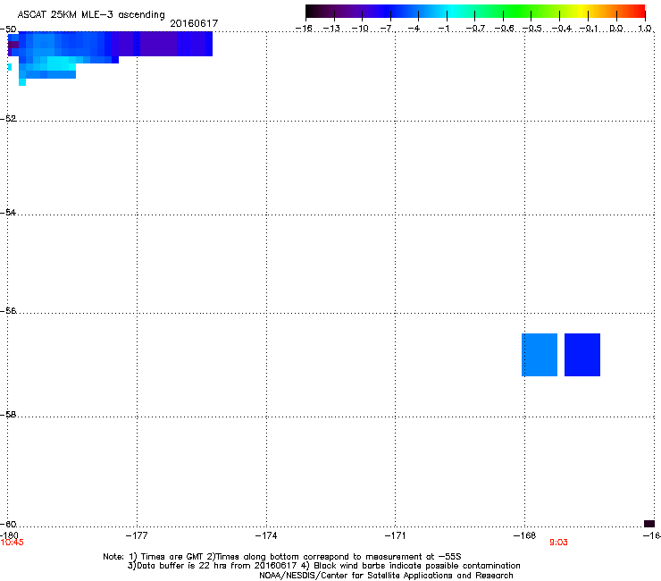Click the red '9:03' time stamp
Viewport: 661px width, 581px height.
pyautogui.click(x=558, y=543)
